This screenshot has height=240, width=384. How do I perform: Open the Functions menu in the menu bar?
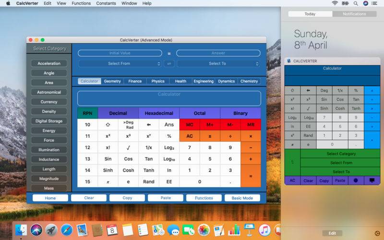click(81, 3)
